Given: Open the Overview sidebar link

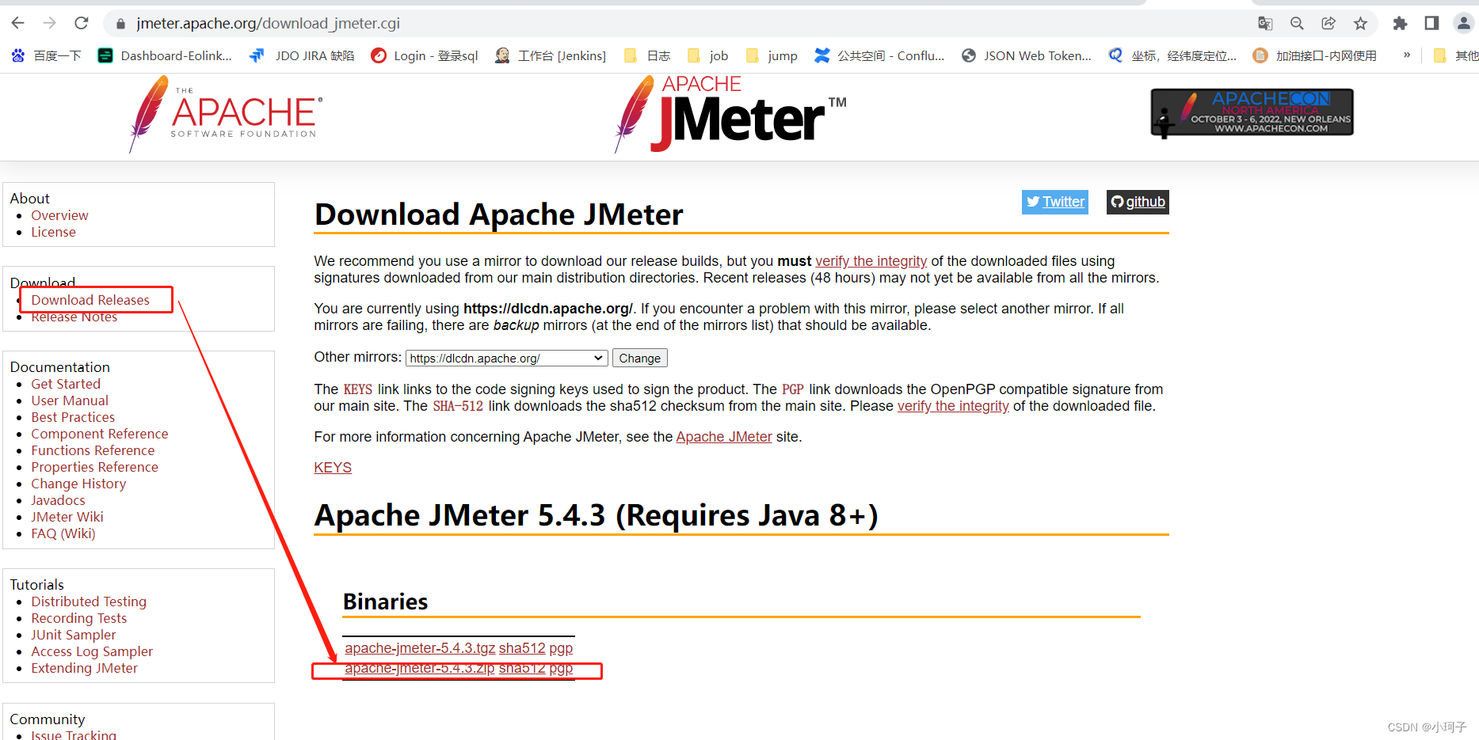Looking at the screenshot, I should pyautogui.click(x=59, y=215).
